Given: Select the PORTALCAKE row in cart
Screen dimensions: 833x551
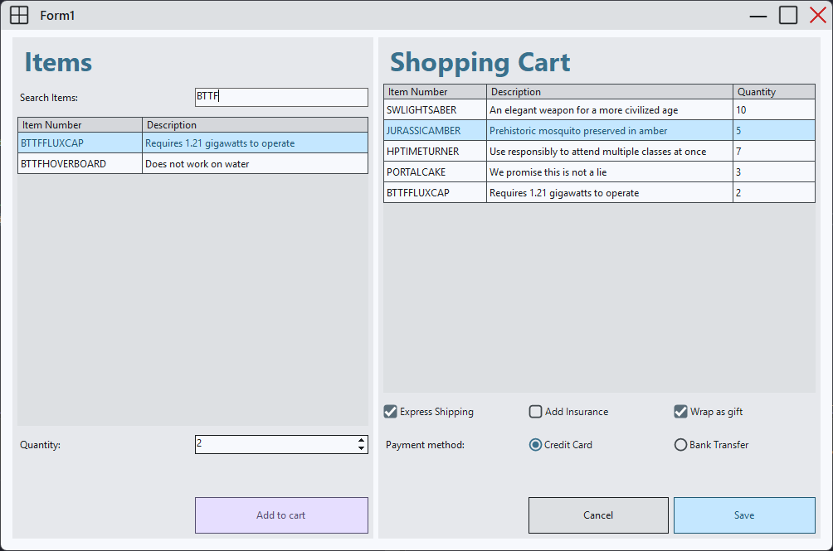Looking at the screenshot, I should (599, 172).
